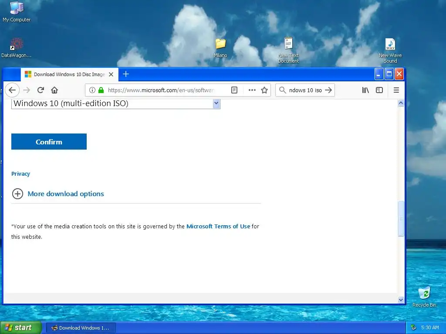Click the blue Confirm button
The width and height of the screenshot is (446, 334).
[x=49, y=142]
